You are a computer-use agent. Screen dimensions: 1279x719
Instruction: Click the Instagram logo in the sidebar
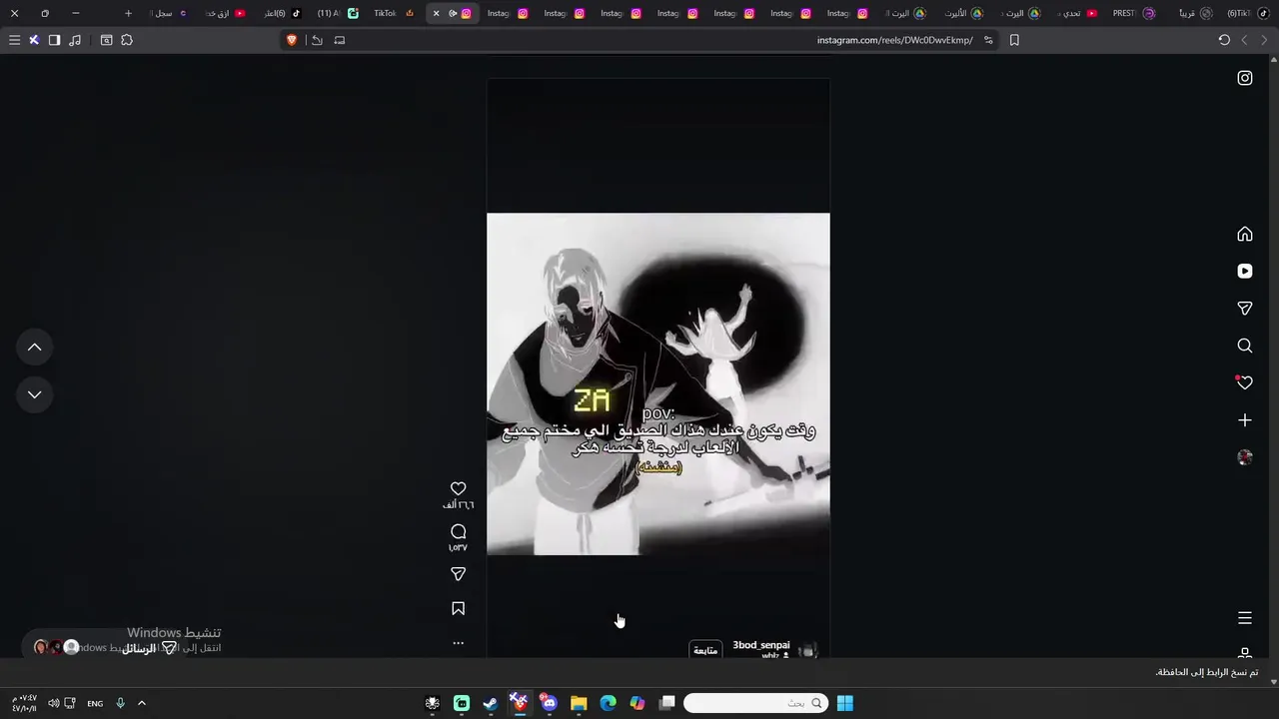[1245, 78]
